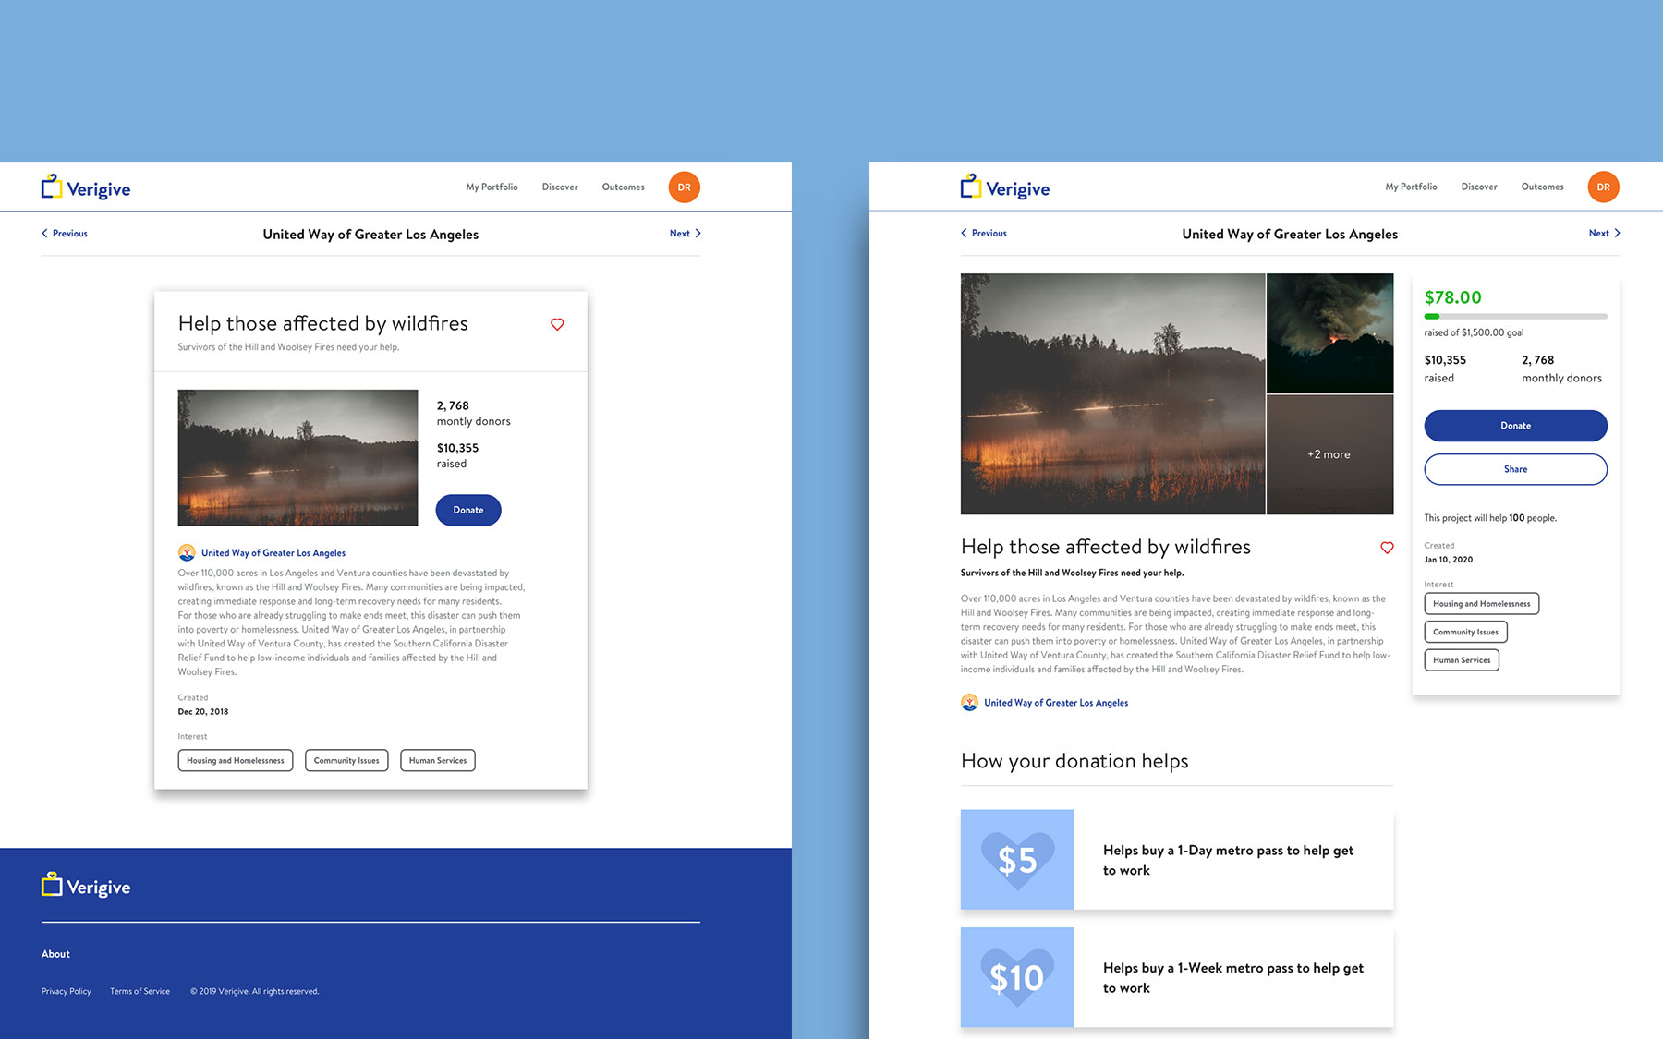
Task: Click United Way emblem icon on right page
Action: 969,702
